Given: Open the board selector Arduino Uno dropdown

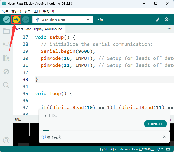Looking at the screenshot, I should click(63, 20).
